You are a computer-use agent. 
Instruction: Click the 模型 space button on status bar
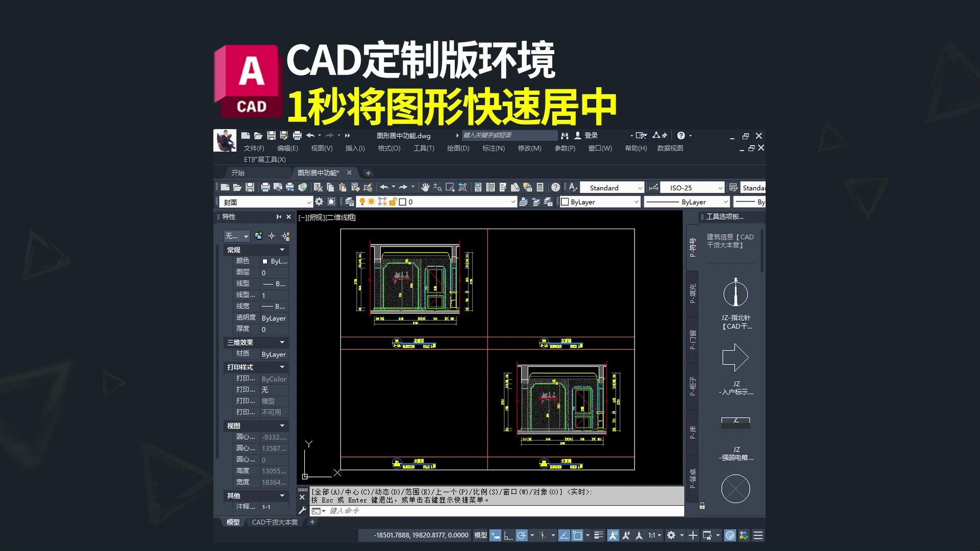coord(480,535)
